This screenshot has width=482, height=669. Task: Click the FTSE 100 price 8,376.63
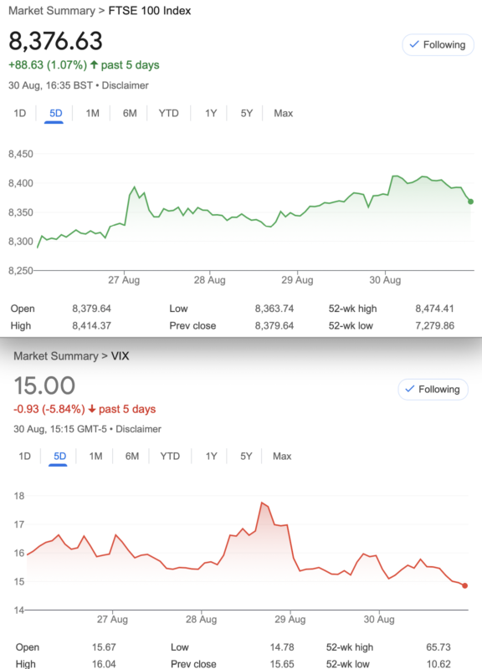tap(55, 41)
